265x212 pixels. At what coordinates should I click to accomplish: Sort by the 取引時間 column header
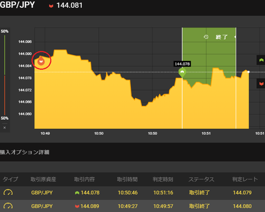pyautogui.click(x=128, y=179)
